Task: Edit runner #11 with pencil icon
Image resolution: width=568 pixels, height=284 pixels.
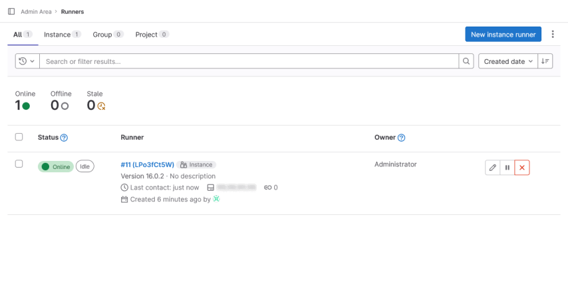Action: click(492, 168)
